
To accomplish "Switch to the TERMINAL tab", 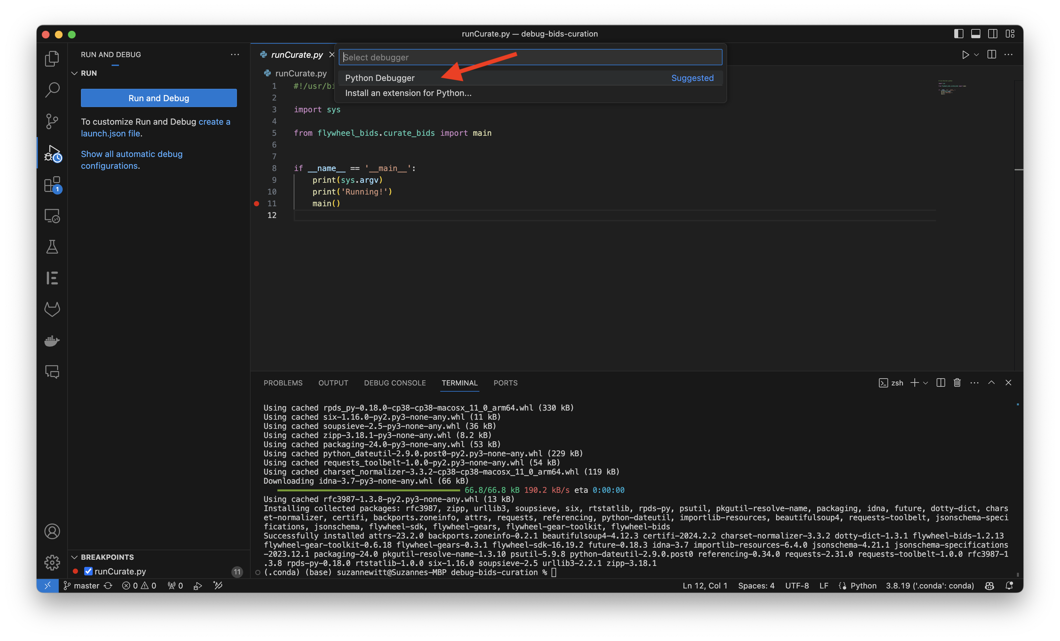I will [460, 383].
